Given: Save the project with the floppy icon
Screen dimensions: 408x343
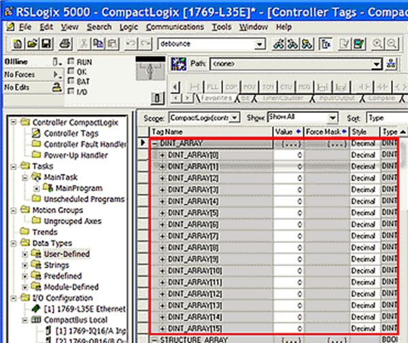Looking at the screenshot, I should tap(46, 44).
